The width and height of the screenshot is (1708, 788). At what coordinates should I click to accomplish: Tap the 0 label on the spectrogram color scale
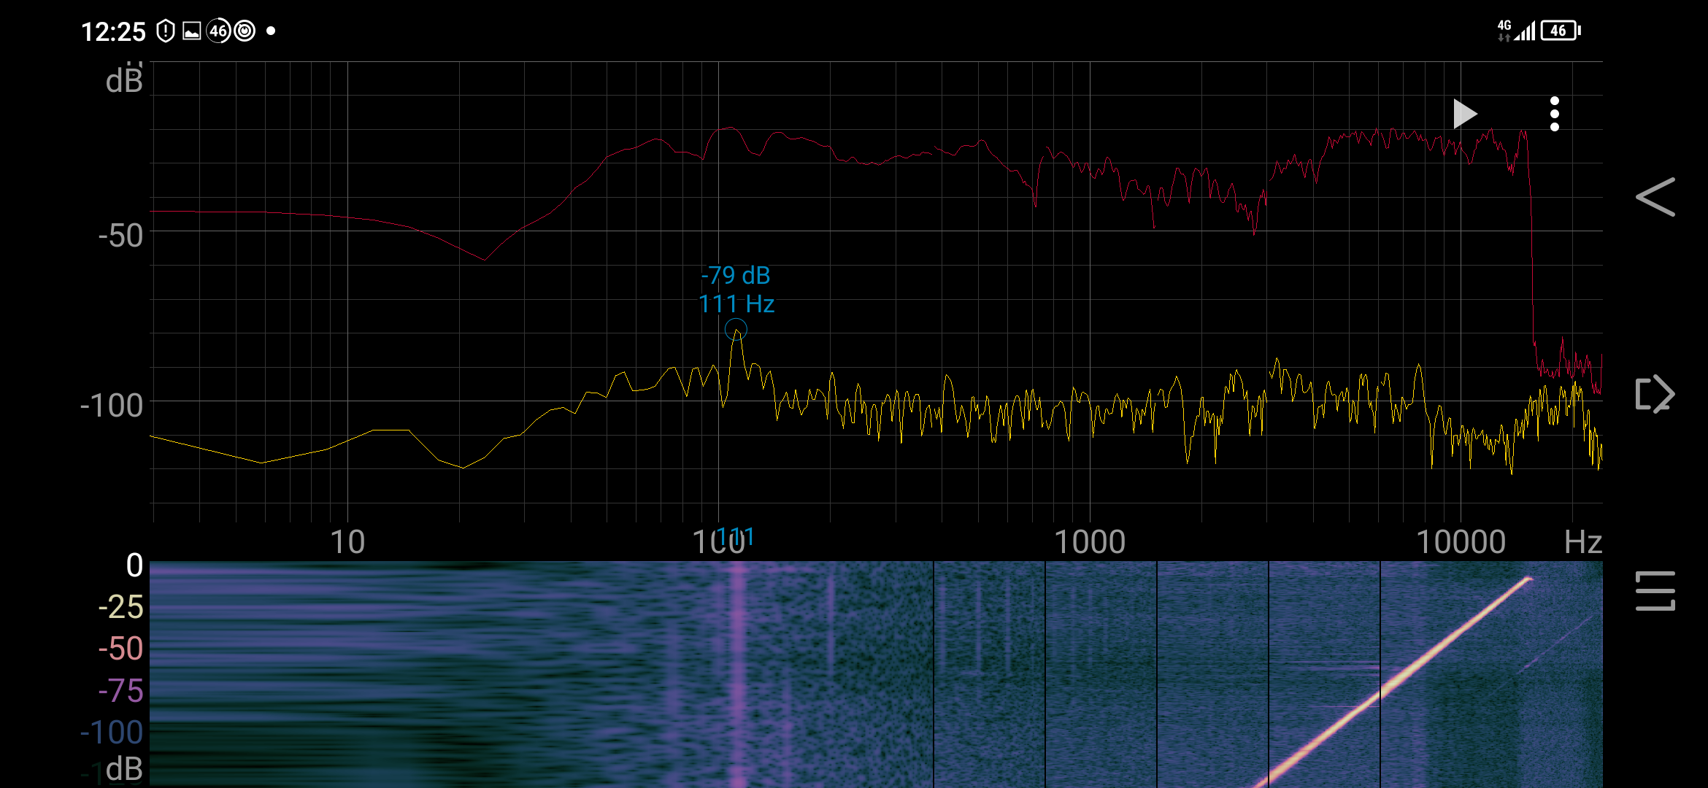(134, 565)
